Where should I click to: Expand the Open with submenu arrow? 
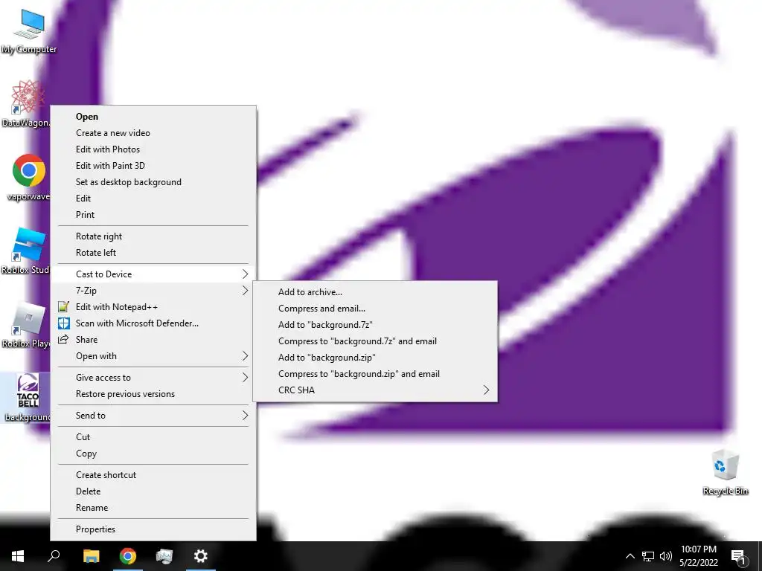[x=245, y=356]
